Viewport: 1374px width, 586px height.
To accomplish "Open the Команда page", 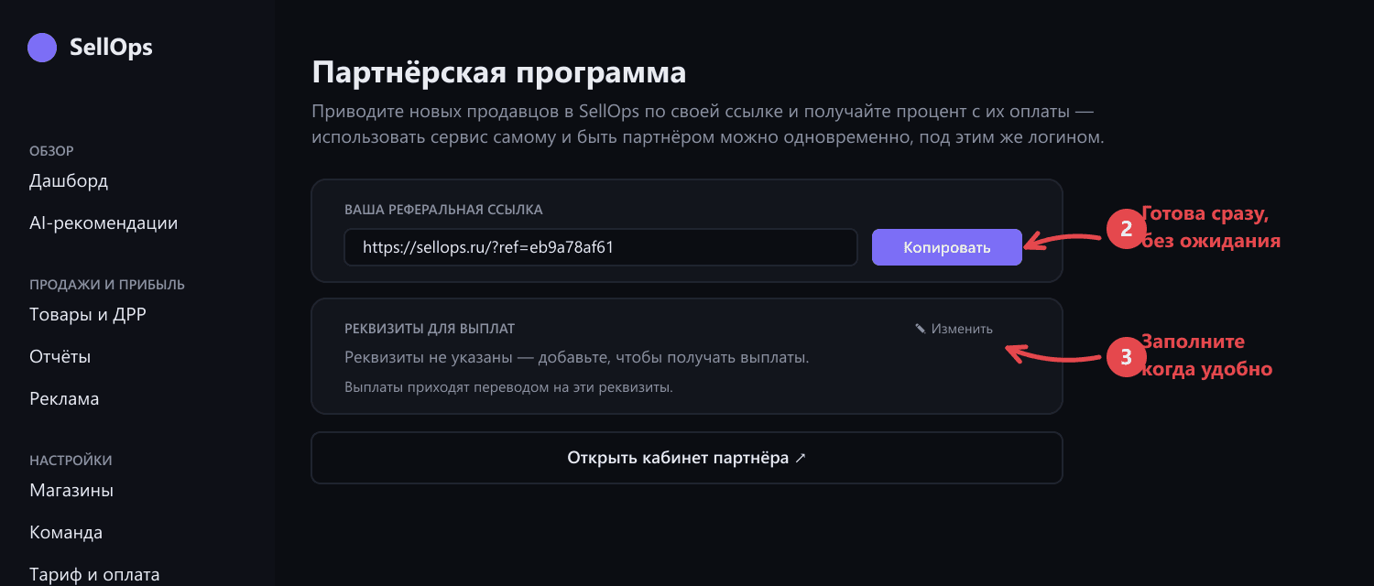I will click(x=66, y=532).
